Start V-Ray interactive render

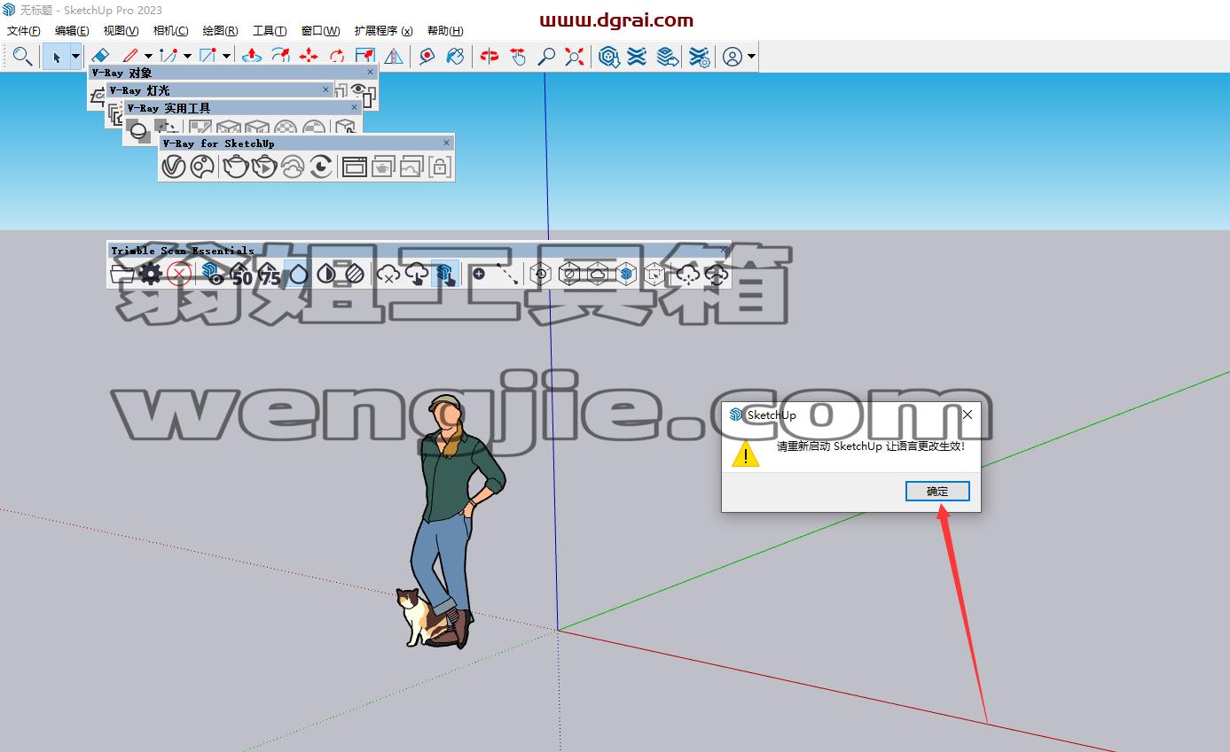[263, 166]
